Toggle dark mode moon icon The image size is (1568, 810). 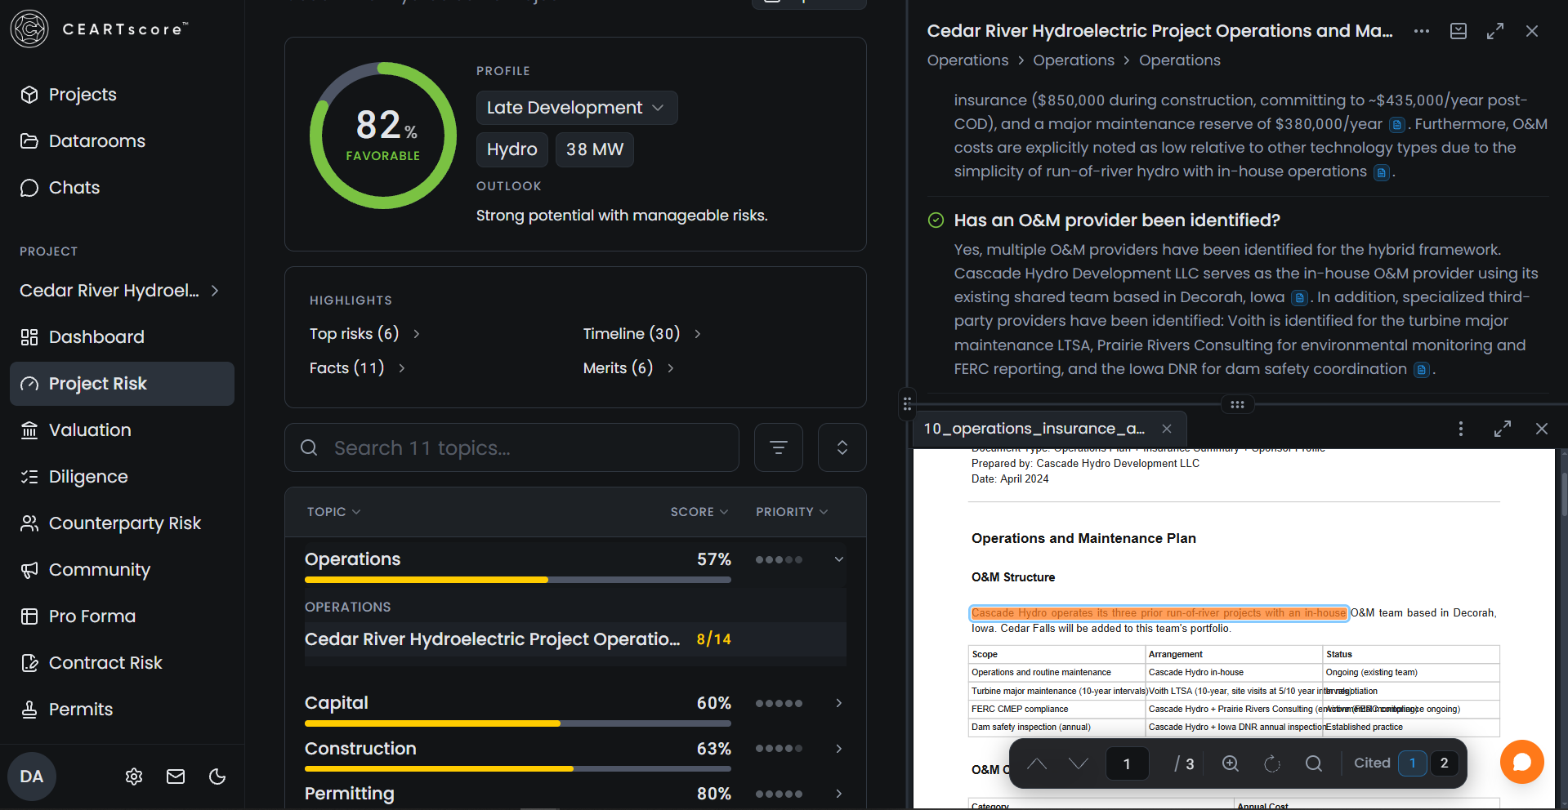click(217, 777)
